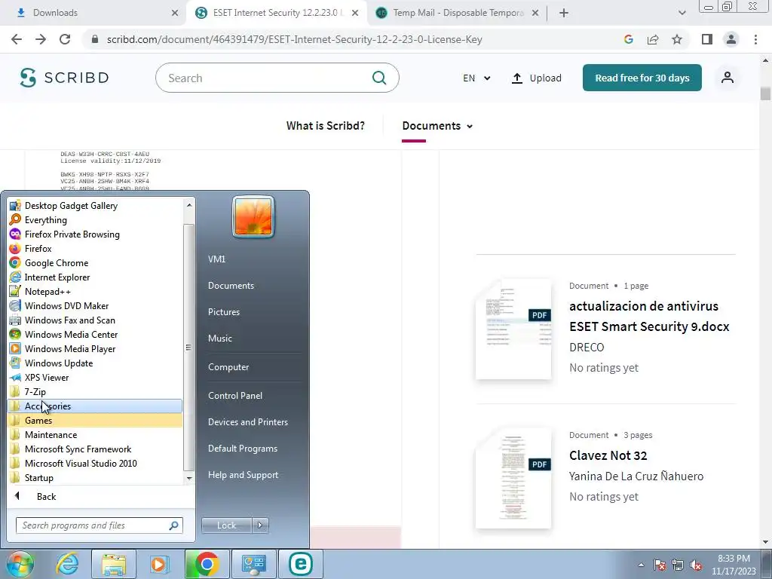Click the Chrome forward arrow icon

click(41, 39)
